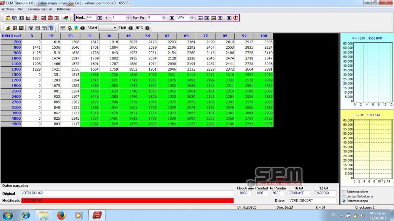Viewport: 394px width, 221px height.
Task: Click the red C restore icon
Action: point(235,18)
